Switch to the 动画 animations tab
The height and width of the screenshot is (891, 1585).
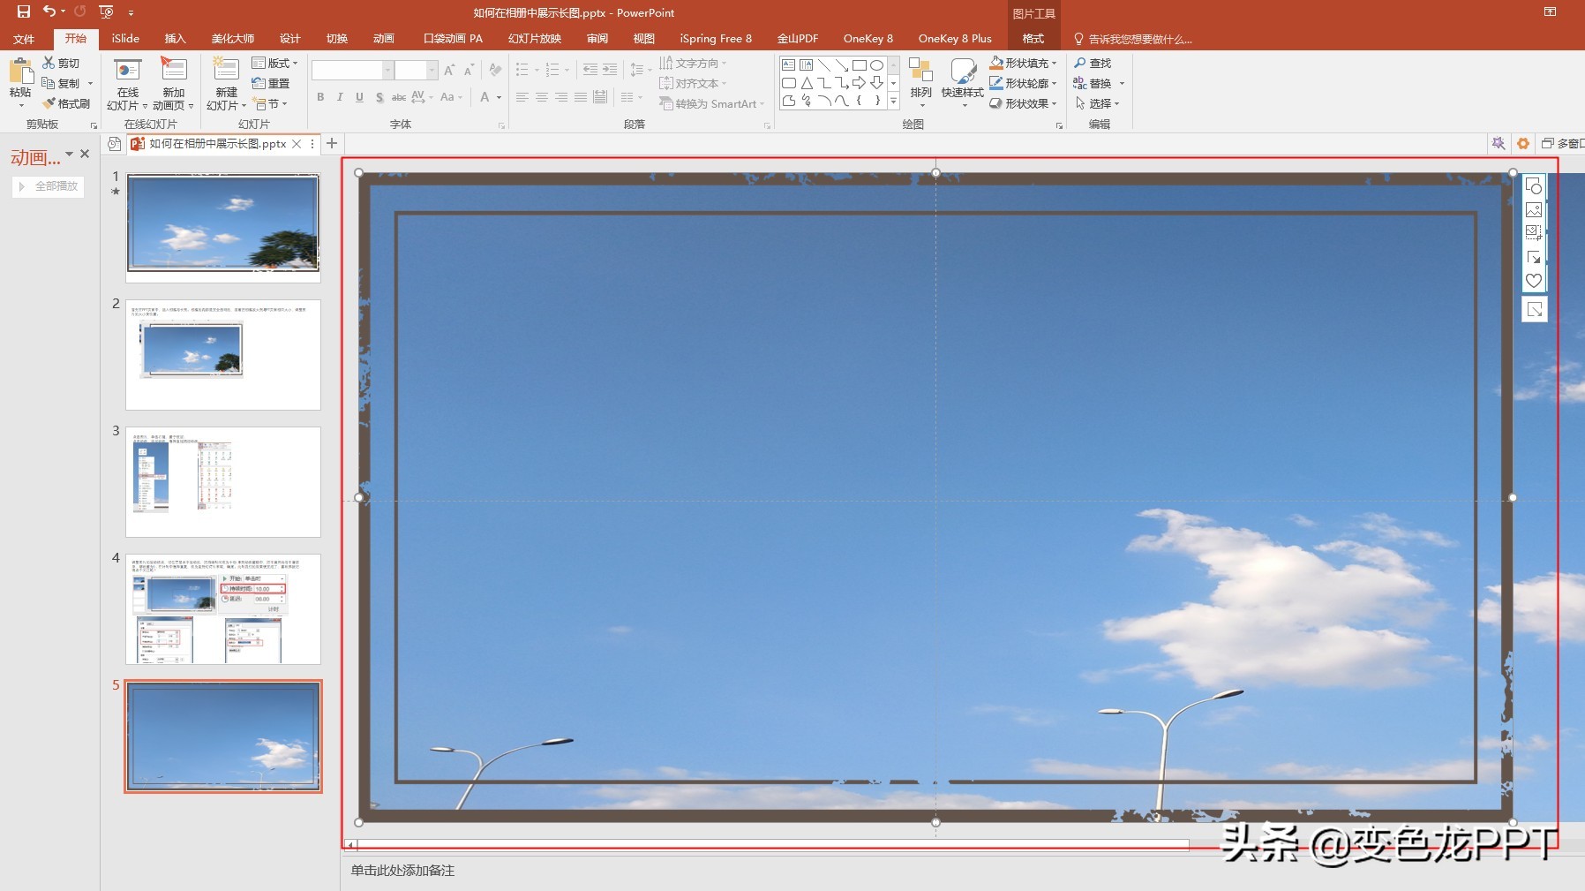[x=383, y=39]
